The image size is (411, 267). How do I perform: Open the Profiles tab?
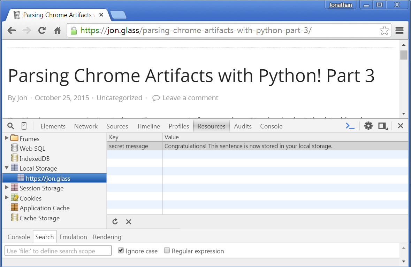coord(179,126)
